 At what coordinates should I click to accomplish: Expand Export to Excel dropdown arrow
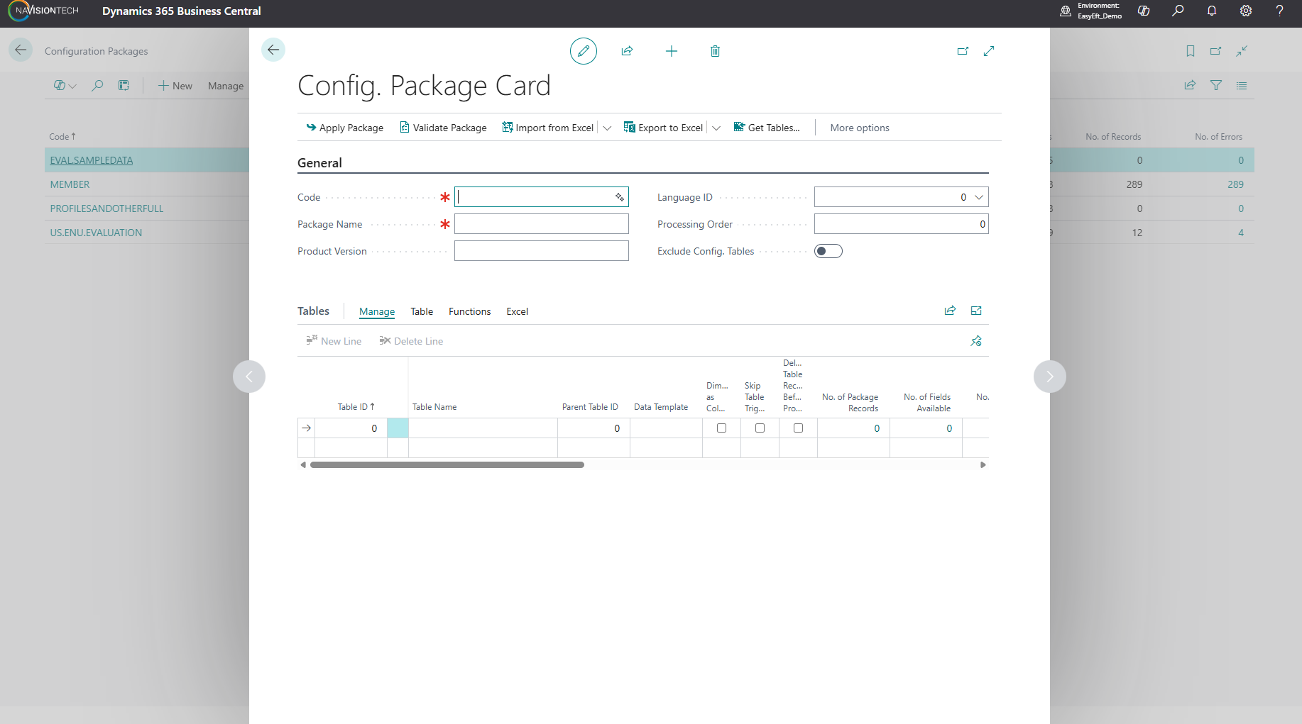(x=716, y=128)
